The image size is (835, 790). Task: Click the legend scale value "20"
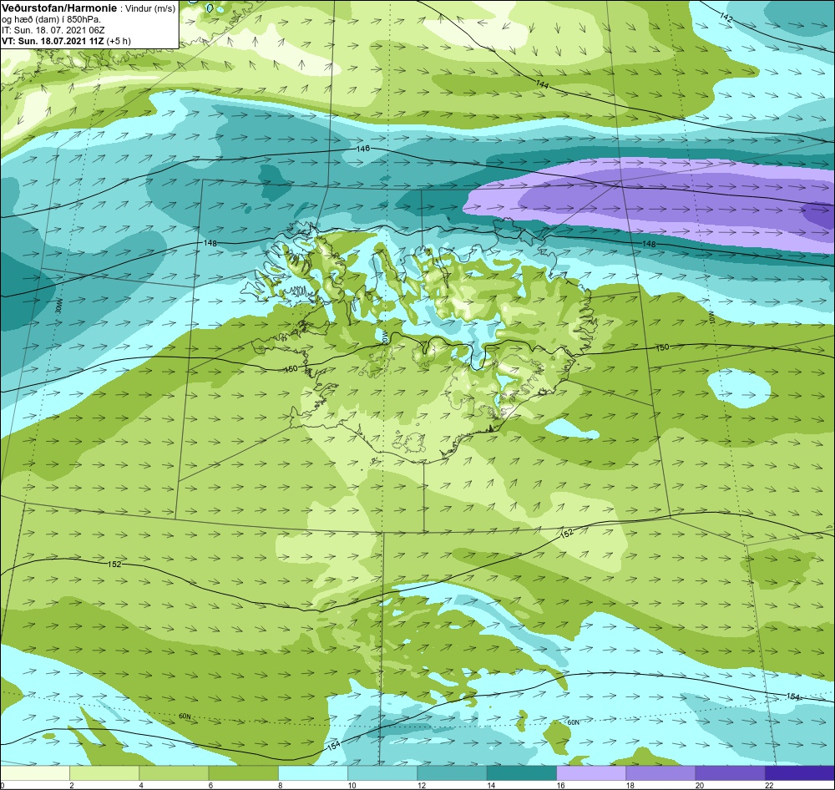(x=700, y=785)
